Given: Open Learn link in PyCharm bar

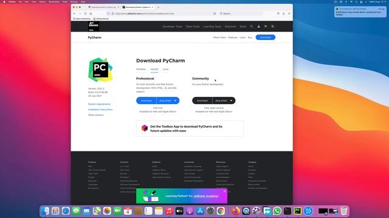Looking at the screenshot, I should coord(243,38).
